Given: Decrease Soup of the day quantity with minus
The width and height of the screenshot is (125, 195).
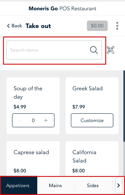Looking at the screenshot, I should pos(21,120).
